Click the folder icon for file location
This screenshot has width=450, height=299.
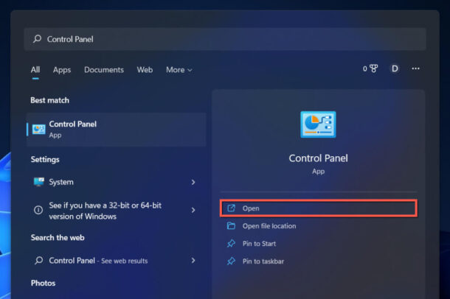(x=231, y=226)
